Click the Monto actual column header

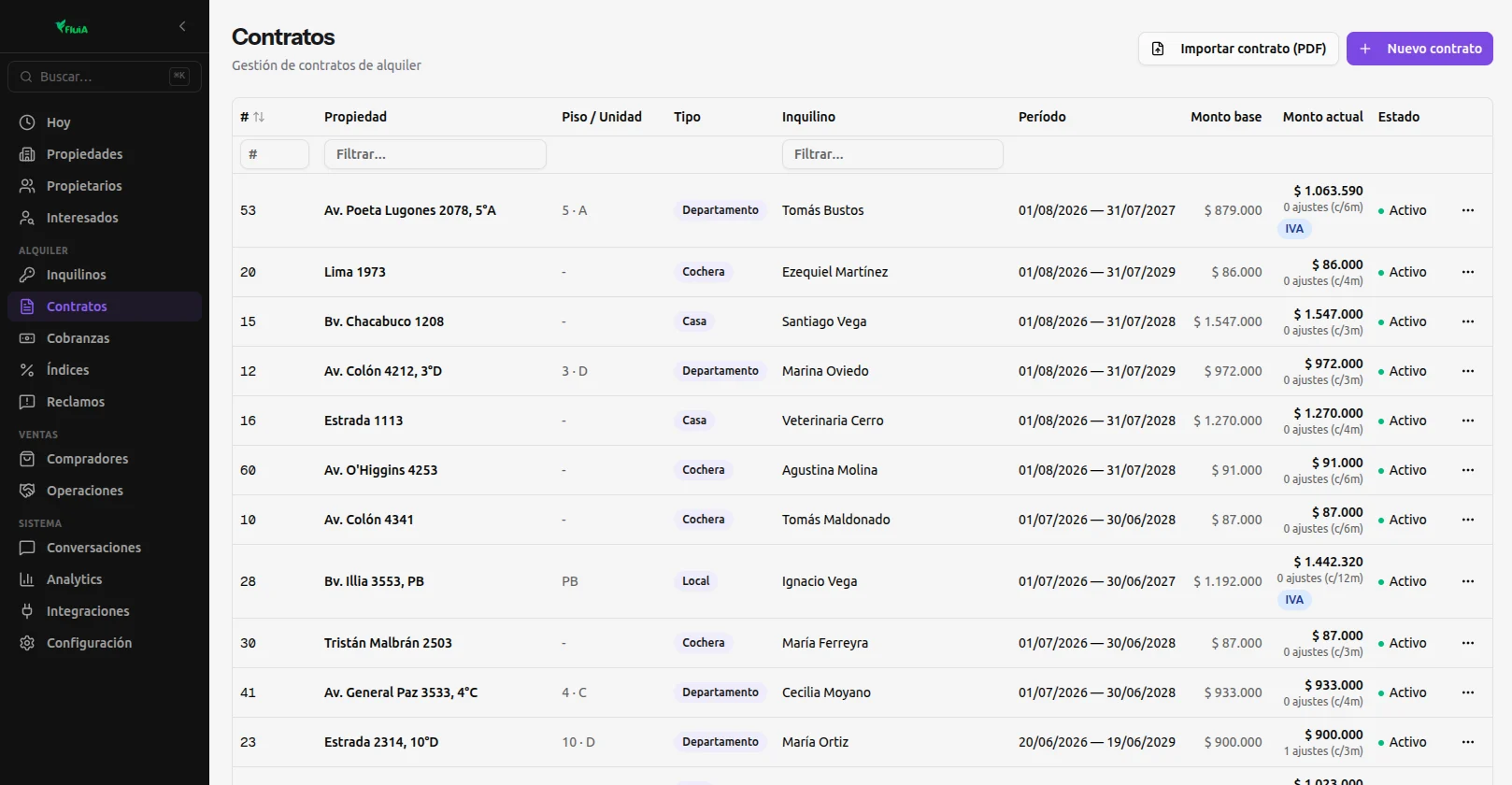click(x=1323, y=117)
